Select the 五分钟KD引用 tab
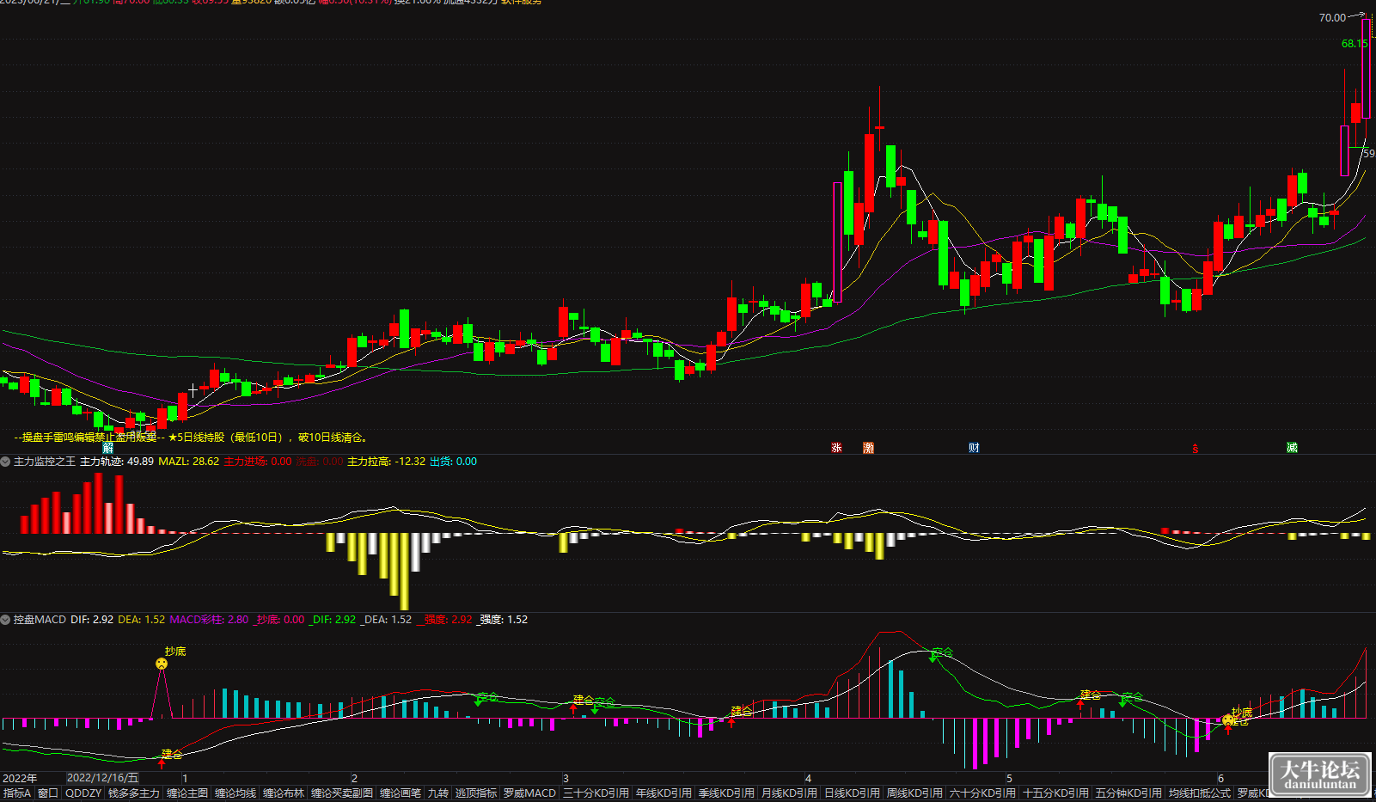The width and height of the screenshot is (1376, 802). (1128, 793)
